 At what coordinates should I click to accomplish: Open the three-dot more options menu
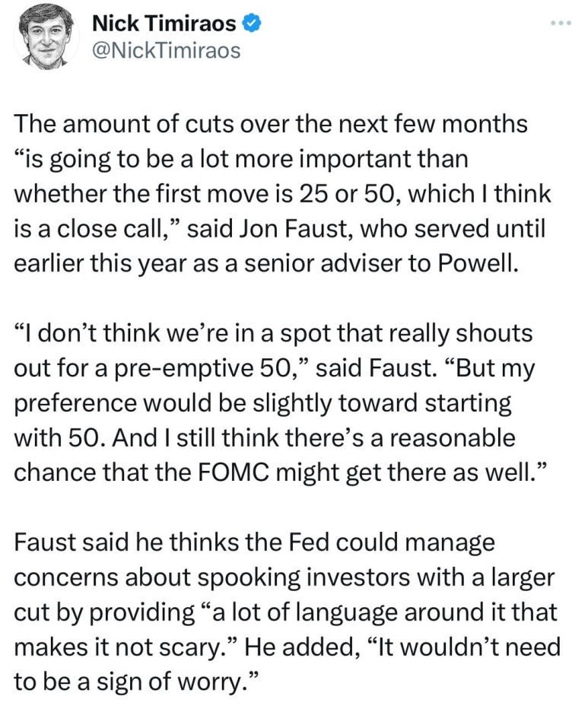561,23
